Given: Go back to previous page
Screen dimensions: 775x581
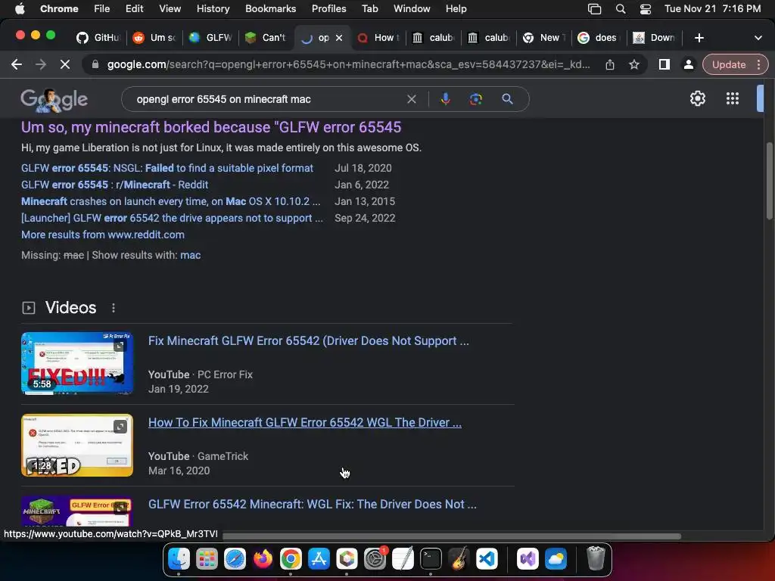Looking at the screenshot, I should 17,64.
